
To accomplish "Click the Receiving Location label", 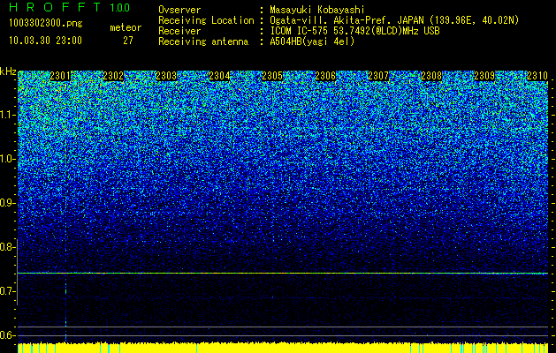I will tap(206, 20).
